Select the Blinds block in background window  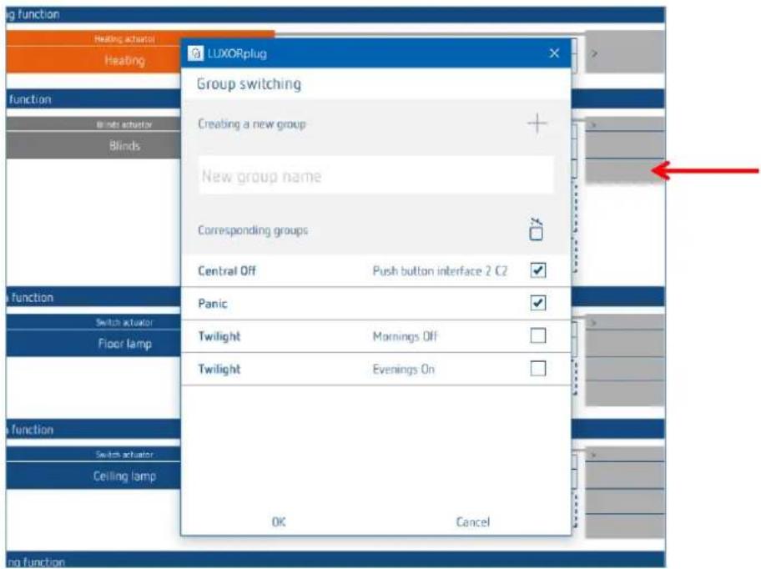pyautogui.click(x=93, y=145)
